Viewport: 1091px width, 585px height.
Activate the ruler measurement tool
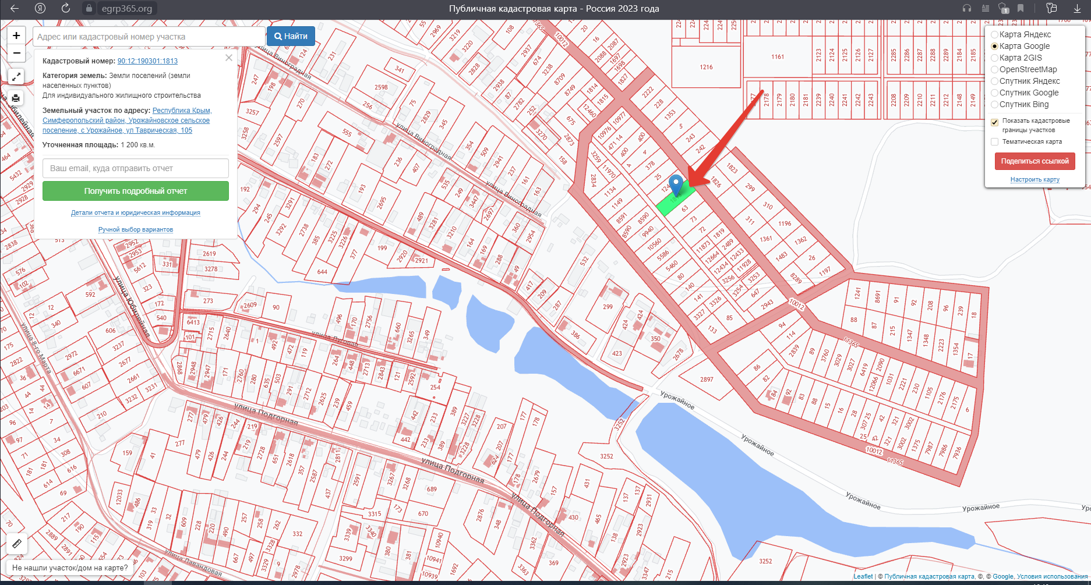[x=16, y=544]
